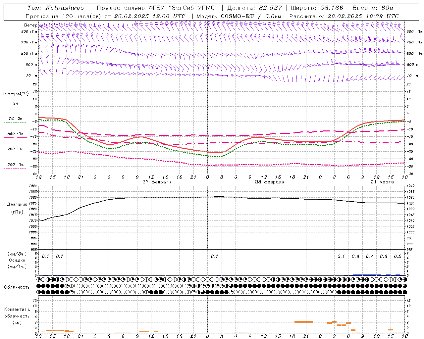Click the longest orange convective cloud bar
Image resolution: width=424 pixels, height=339 pixels.
pos(304,321)
